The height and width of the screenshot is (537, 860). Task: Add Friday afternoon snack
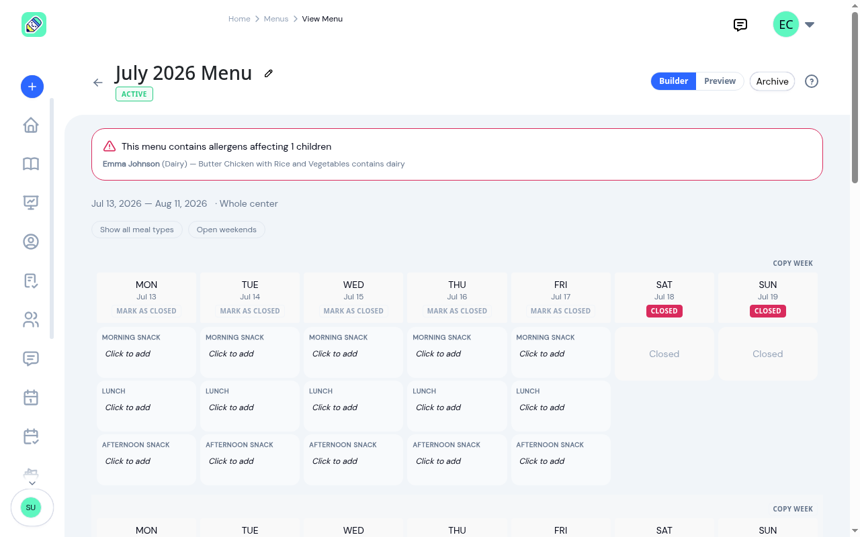[x=561, y=460]
